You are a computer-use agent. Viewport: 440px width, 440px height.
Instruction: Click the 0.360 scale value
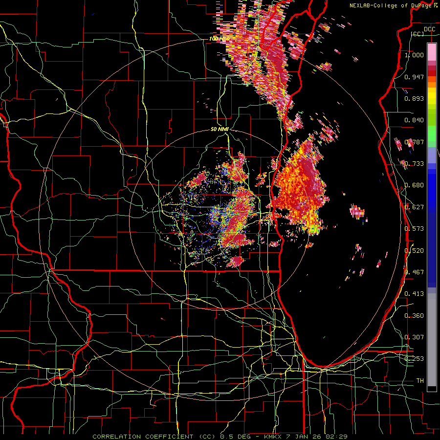pyautogui.click(x=414, y=316)
